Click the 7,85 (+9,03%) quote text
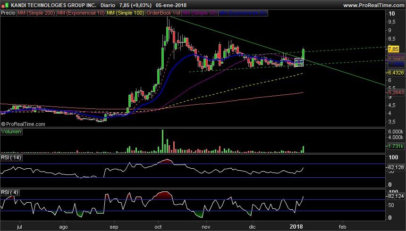This screenshot has height=231, width=406. (x=135, y=5)
